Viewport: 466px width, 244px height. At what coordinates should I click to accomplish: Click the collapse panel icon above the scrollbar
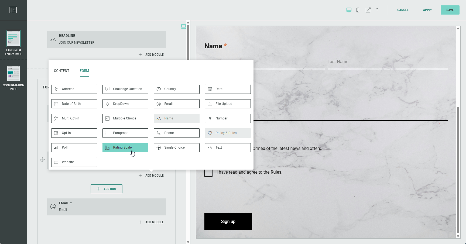(183, 27)
